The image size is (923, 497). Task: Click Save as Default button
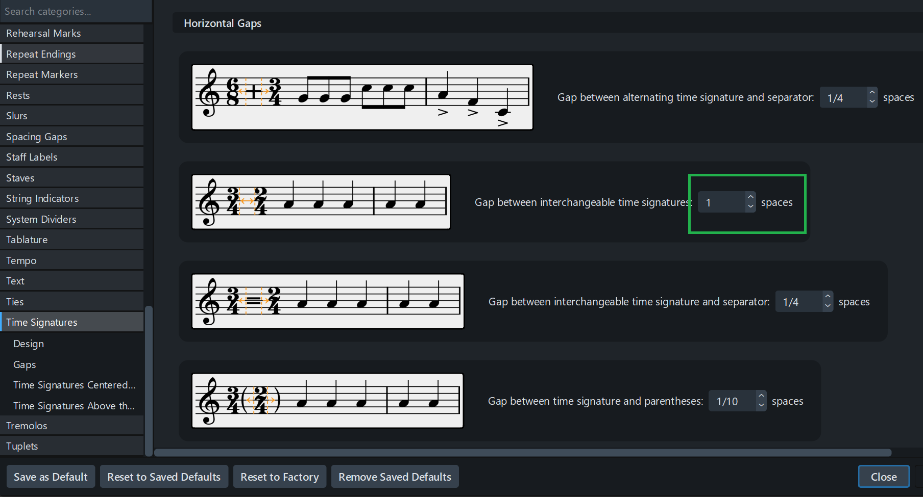coord(51,477)
